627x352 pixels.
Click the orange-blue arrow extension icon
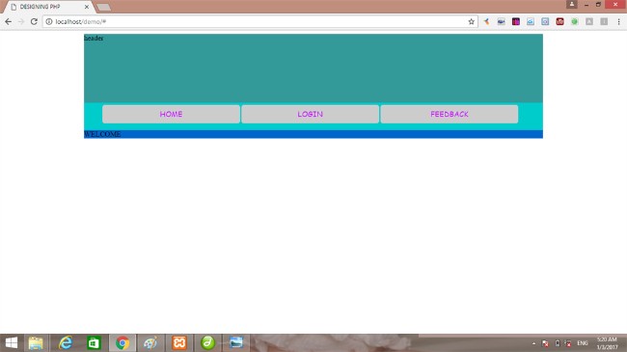point(486,21)
